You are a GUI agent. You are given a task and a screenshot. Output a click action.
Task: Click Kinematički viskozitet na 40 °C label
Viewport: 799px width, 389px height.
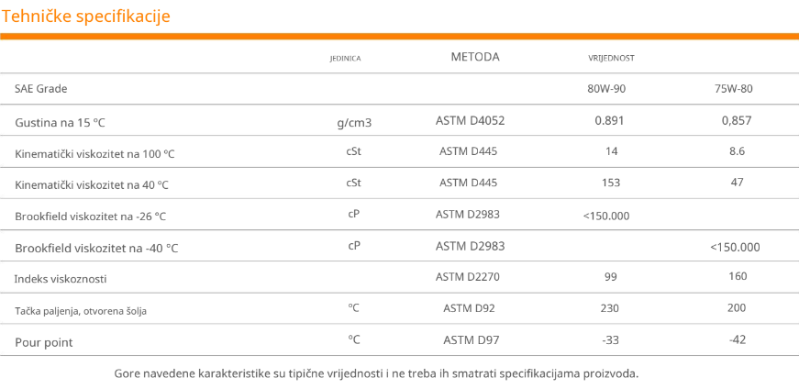pyautogui.click(x=92, y=184)
